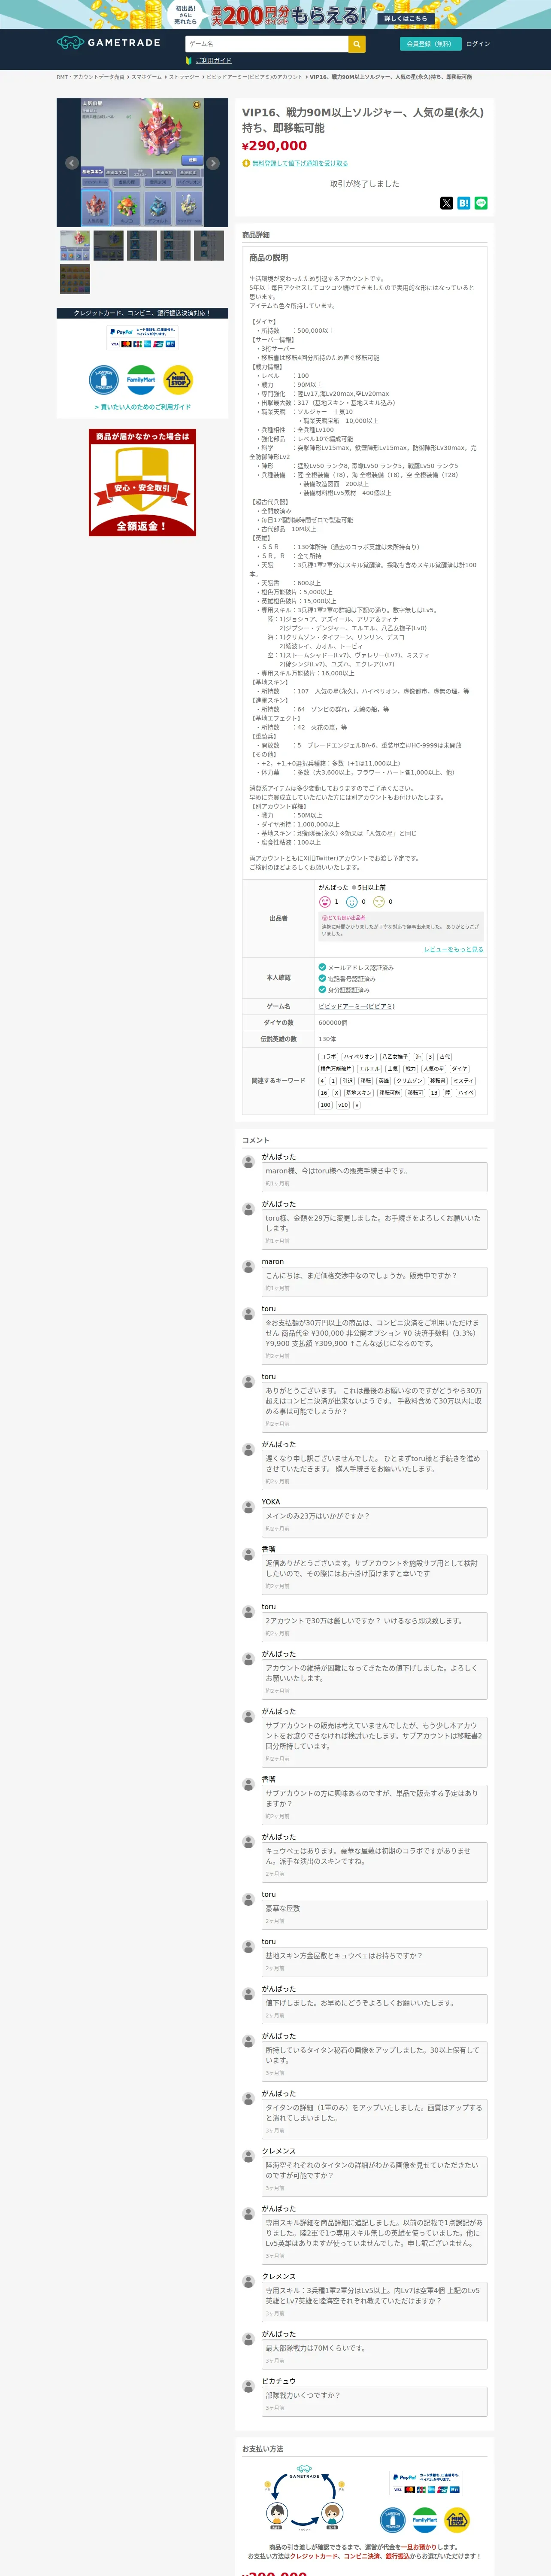The height and width of the screenshot is (2576, 551).
Task: Open the ログイン link
Action: [478, 44]
